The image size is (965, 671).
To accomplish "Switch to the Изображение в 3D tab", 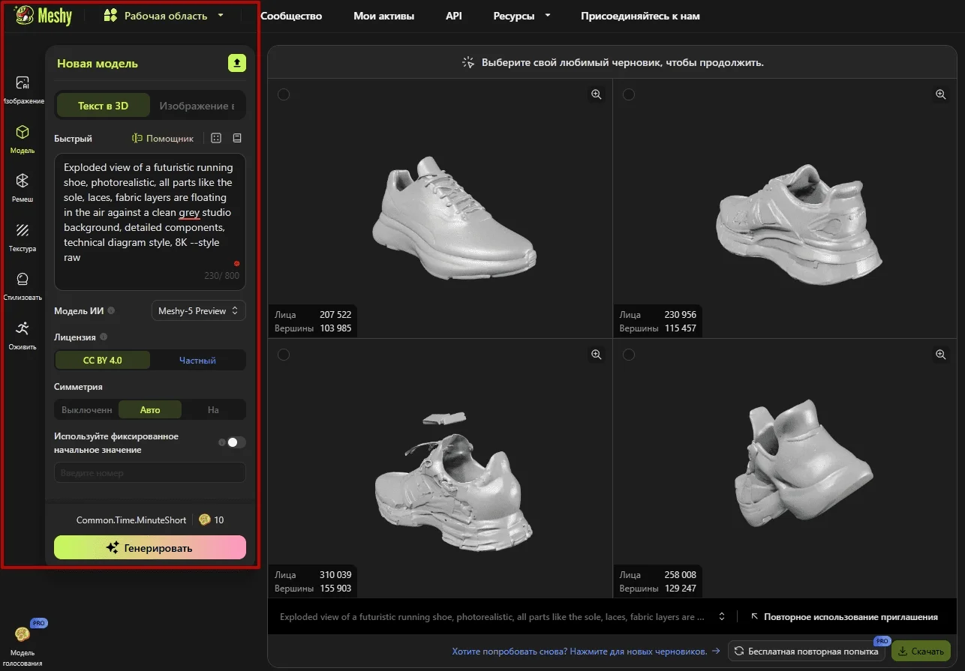I will [x=197, y=106].
